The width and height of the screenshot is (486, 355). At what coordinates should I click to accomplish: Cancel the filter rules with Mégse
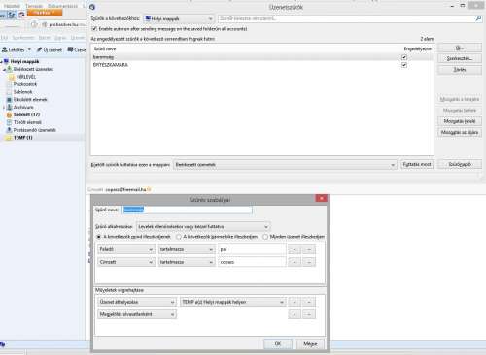(x=310, y=344)
